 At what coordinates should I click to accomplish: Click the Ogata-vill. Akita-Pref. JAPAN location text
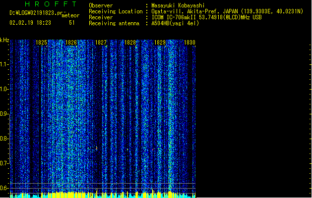tap(227, 11)
